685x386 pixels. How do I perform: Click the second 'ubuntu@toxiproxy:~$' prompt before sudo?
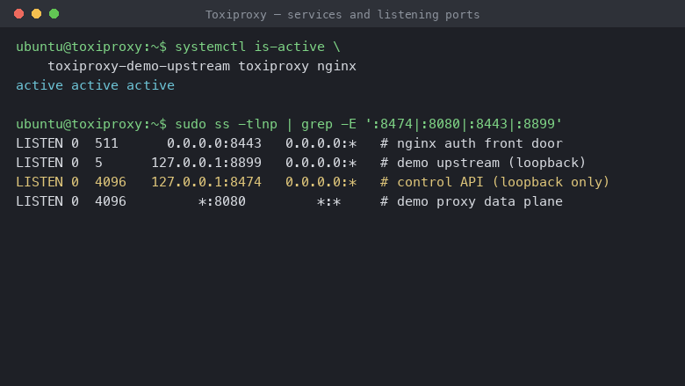click(x=91, y=124)
